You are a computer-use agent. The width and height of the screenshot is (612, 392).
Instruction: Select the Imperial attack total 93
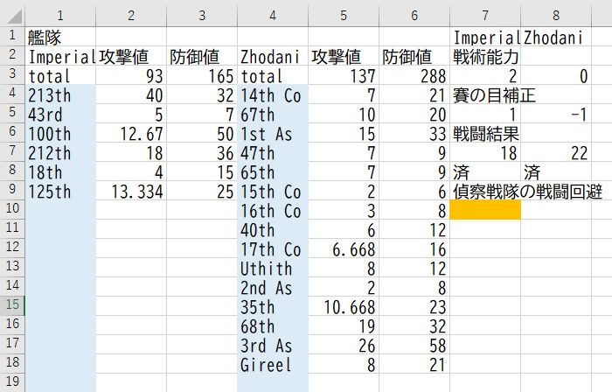[131, 75]
